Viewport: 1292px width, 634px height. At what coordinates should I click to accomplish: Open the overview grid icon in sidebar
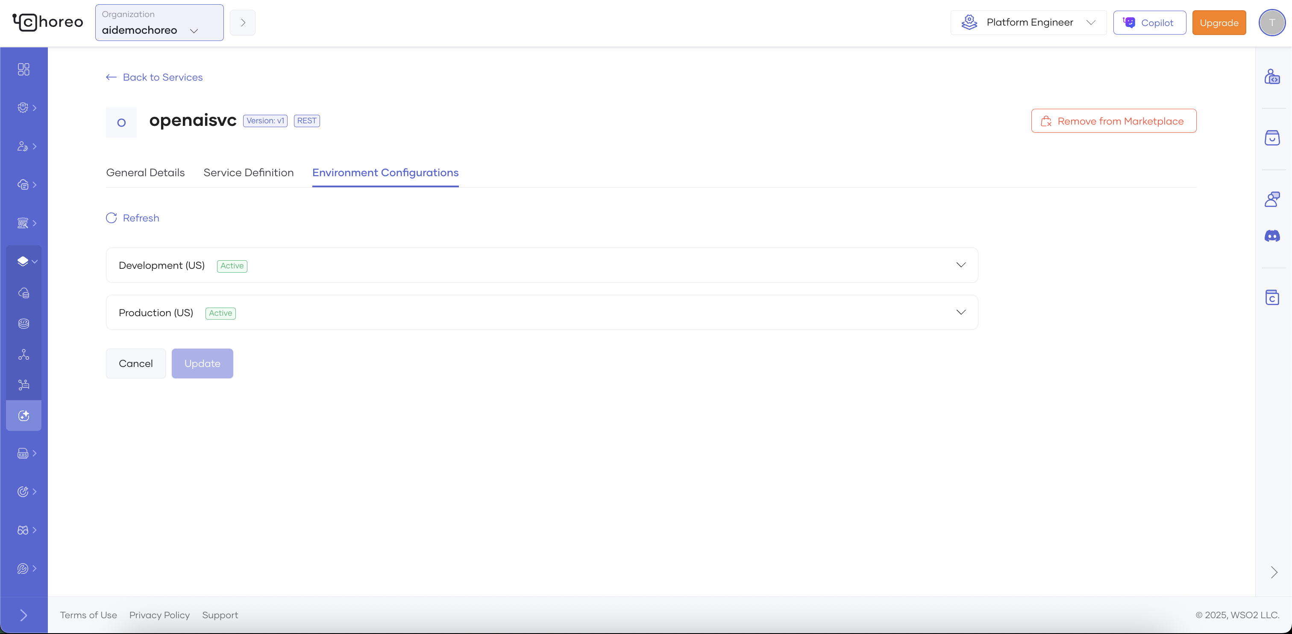[23, 69]
